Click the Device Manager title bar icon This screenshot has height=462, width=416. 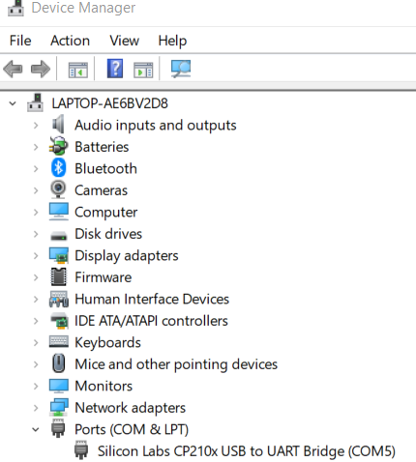(15, 8)
